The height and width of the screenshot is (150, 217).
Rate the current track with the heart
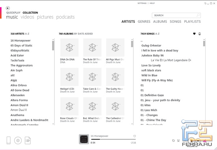click(x=135, y=136)
